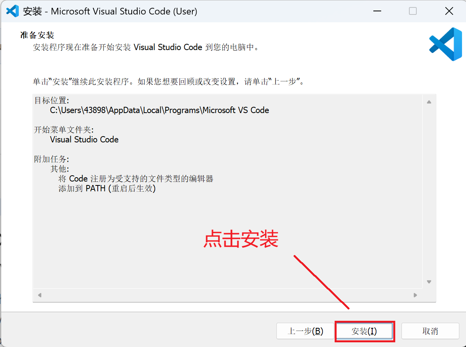The width and height of the screenshot is (466, 347).
Task: Click the horizontal scrollbar right arrow
Action: 415,295
